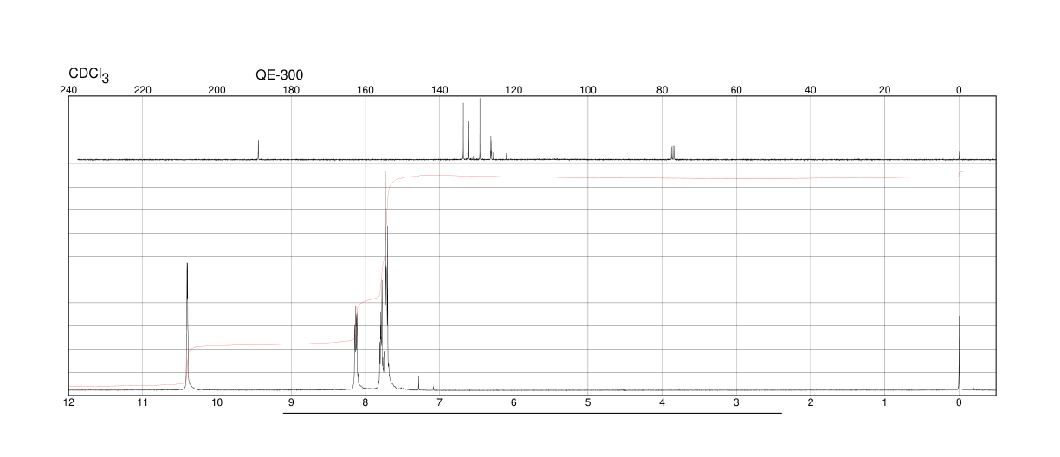The height and width of the screenshot is (457, 1060).
Task: Select the 120 tick label on top axis
Action: [514, 90]
